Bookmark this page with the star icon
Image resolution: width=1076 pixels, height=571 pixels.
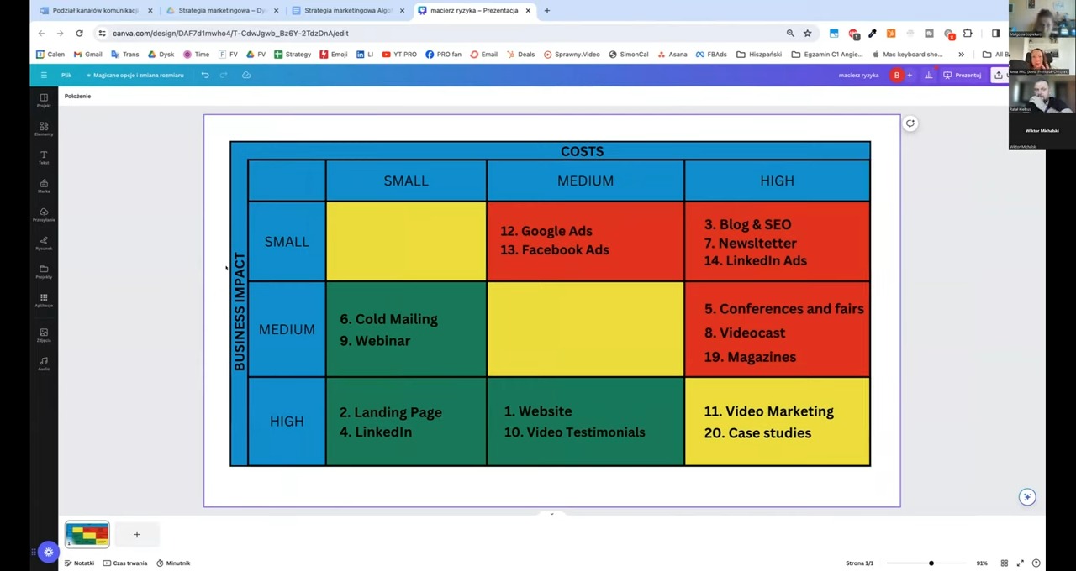[807, 34]
